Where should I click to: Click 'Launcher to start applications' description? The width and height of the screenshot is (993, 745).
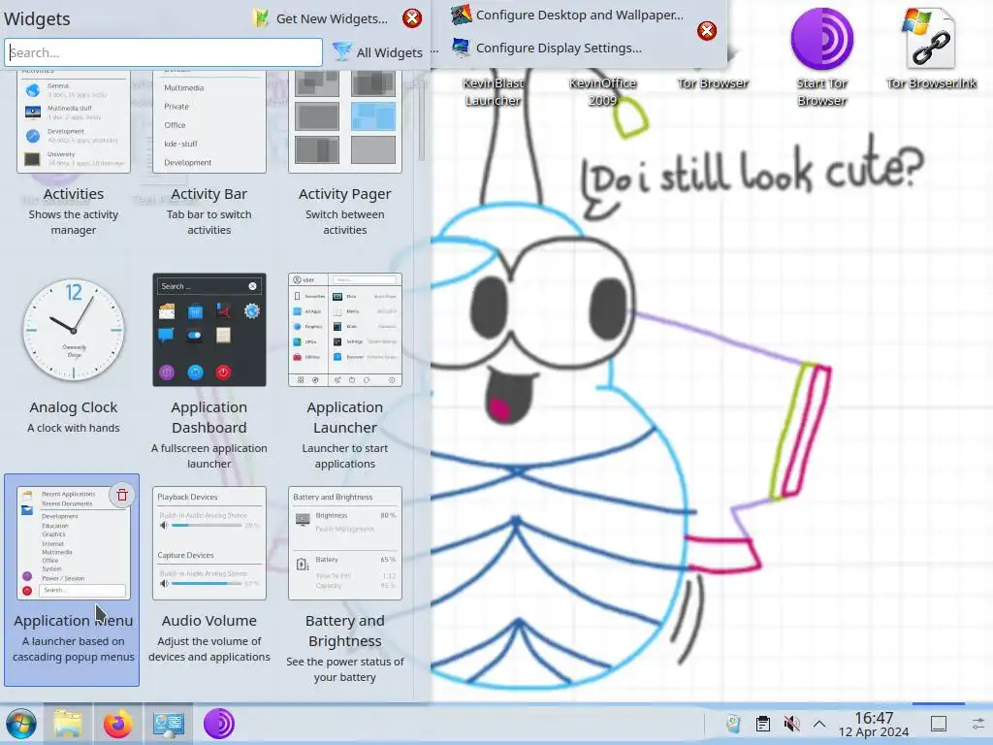(345, 456)
